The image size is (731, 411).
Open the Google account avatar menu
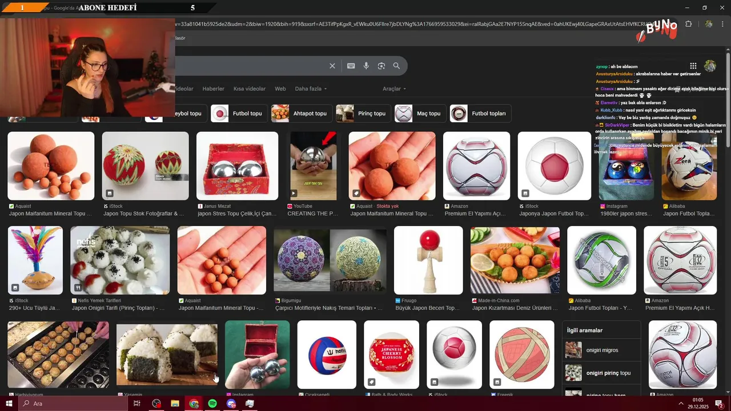click(710, 66)
